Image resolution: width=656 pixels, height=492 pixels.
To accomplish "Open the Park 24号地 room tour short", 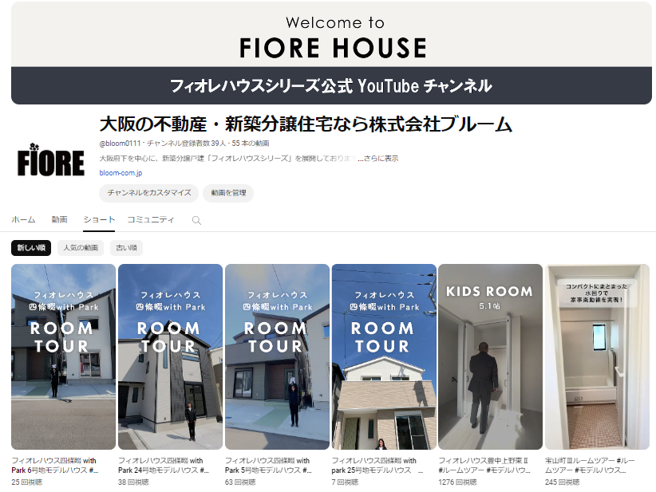I will click(x=170, y=356).
